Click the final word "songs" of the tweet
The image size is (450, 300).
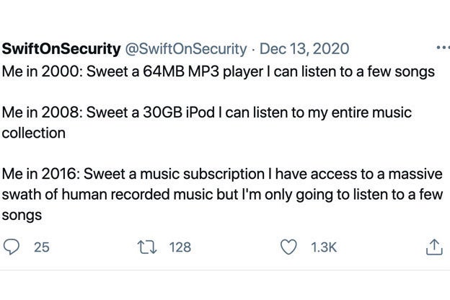(22, 216)
